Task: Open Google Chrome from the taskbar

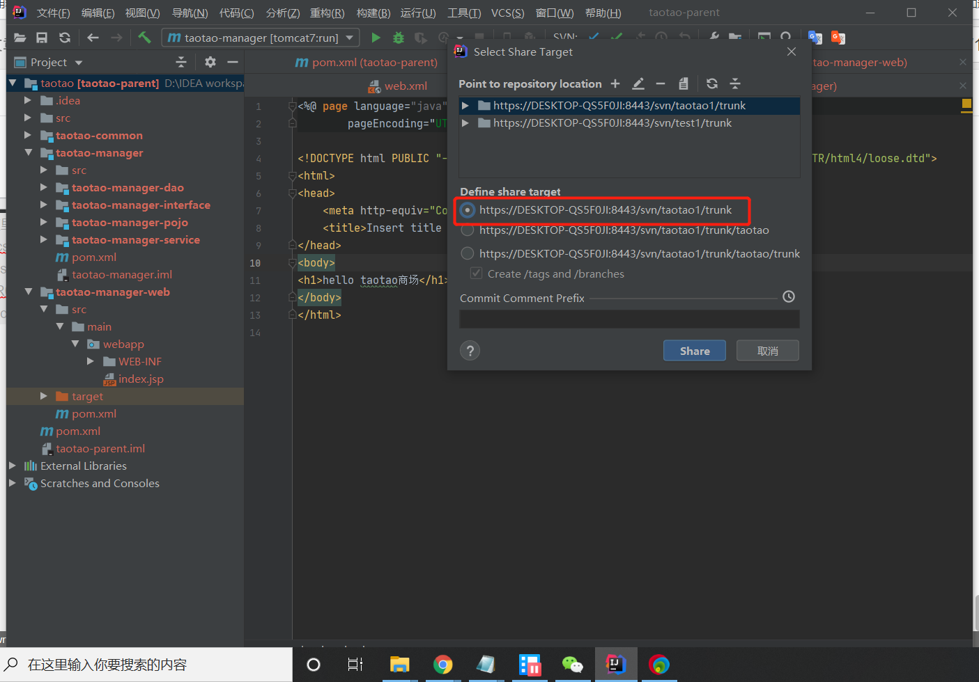Action: point(442,665)
